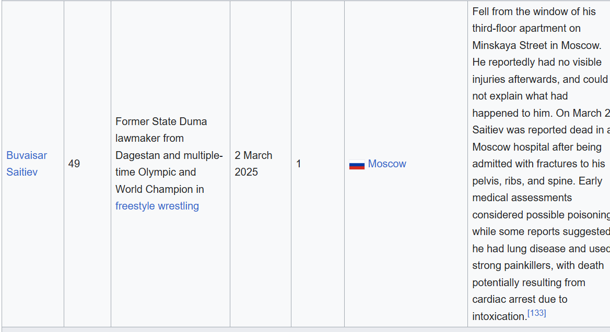Screen dimensions: 610x332
Task: Click the line 'potentially resulting from'
Action: click(x=529, y=282)
